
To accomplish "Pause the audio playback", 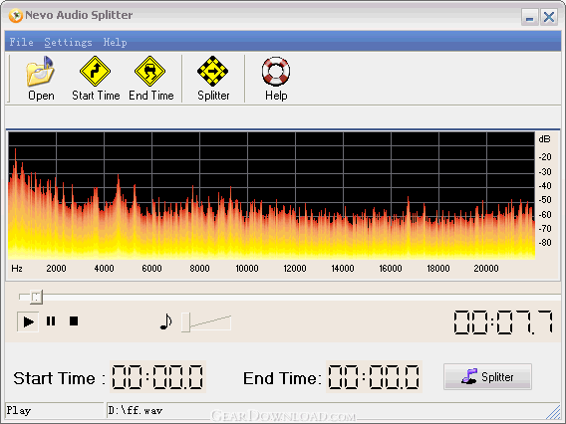I will point(51,320).
